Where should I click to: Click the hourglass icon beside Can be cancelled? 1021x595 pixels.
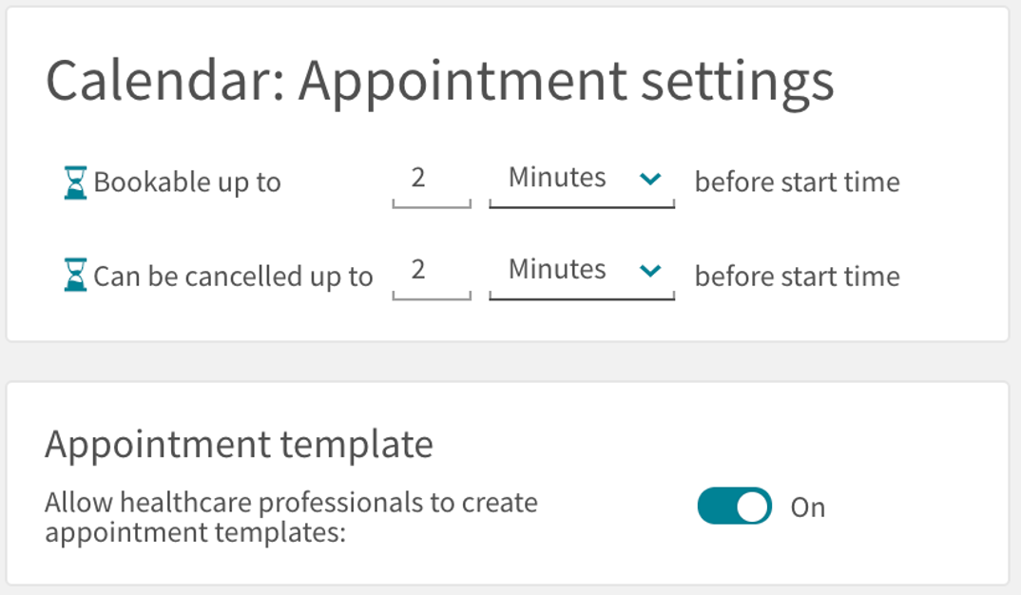75,275
